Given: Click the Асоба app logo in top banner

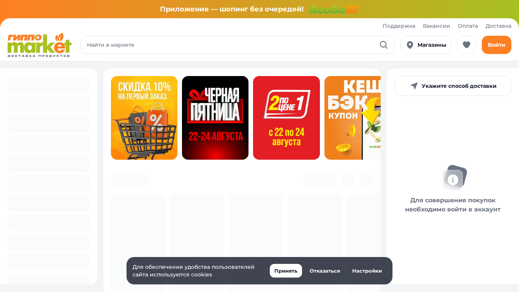Looking at the screenshot, I should 334,9.
